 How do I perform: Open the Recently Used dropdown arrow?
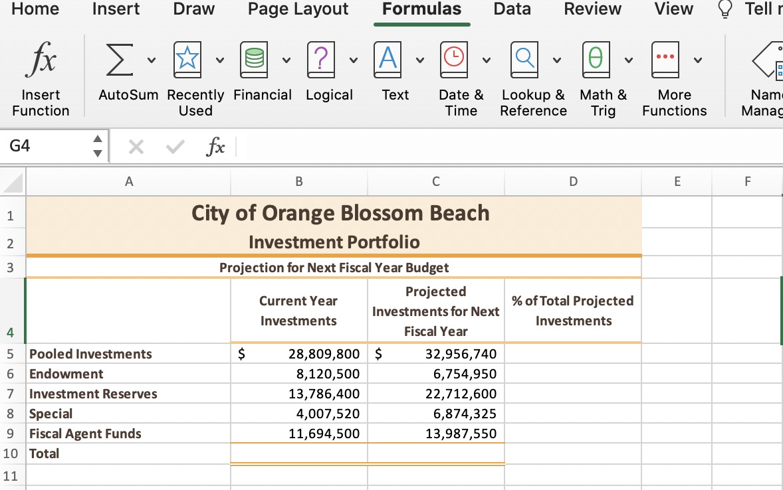(x=219, y=60)
